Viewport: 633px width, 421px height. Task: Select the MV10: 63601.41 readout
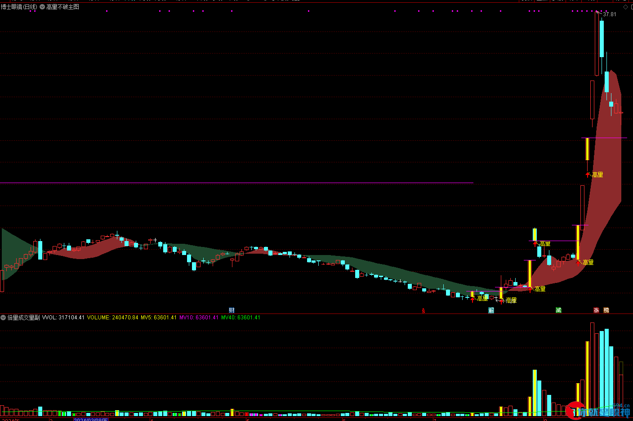(199, 318)
